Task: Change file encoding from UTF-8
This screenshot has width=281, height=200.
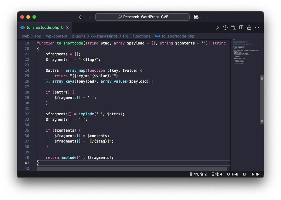Action: [x=232, y=174]
